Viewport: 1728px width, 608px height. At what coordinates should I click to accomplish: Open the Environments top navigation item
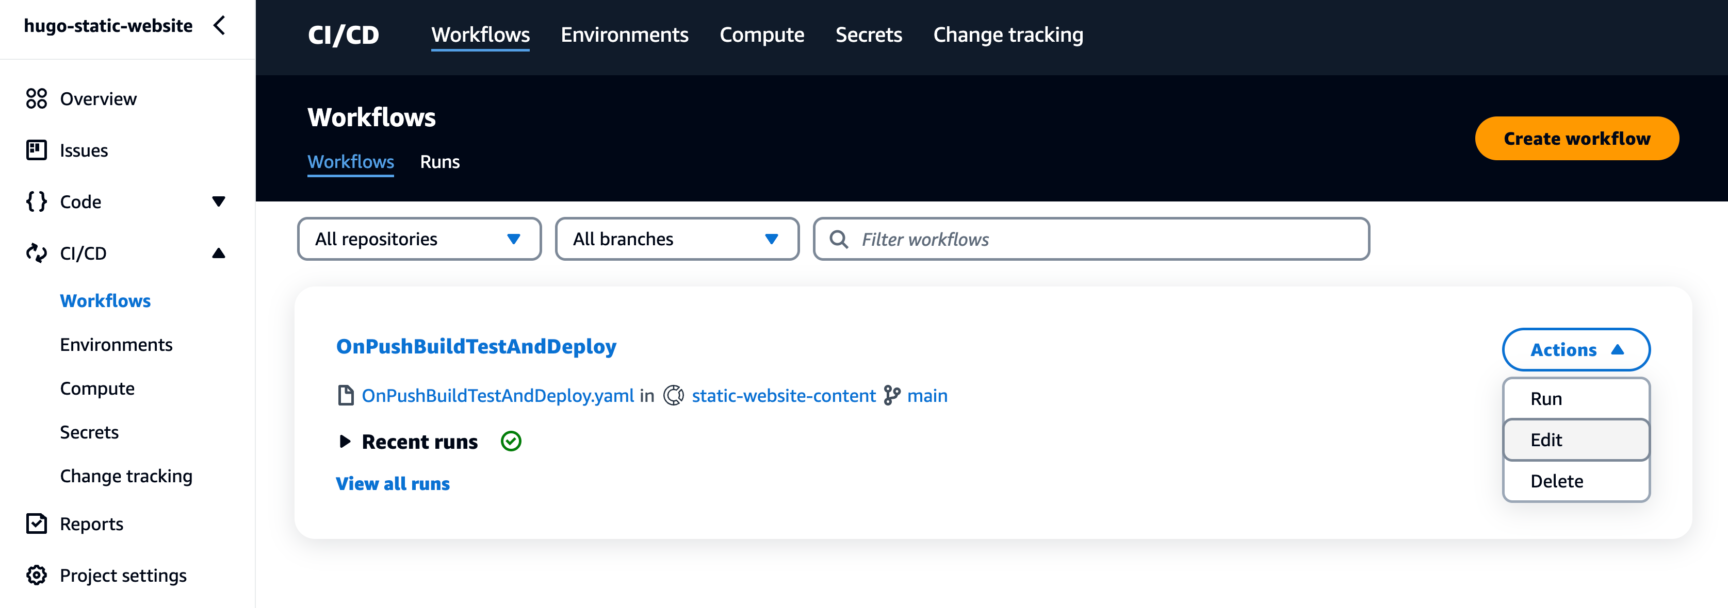point(624,34)
